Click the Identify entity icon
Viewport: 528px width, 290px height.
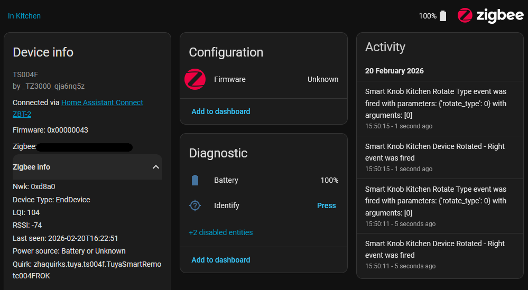point(195,205)
